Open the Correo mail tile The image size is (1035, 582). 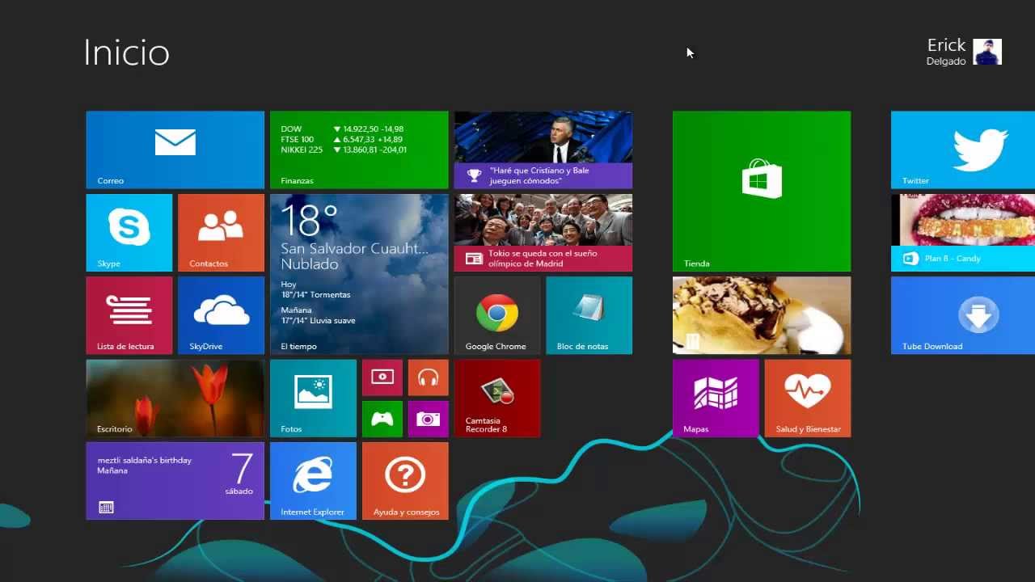pyautogui.click(x=175, y=150)
